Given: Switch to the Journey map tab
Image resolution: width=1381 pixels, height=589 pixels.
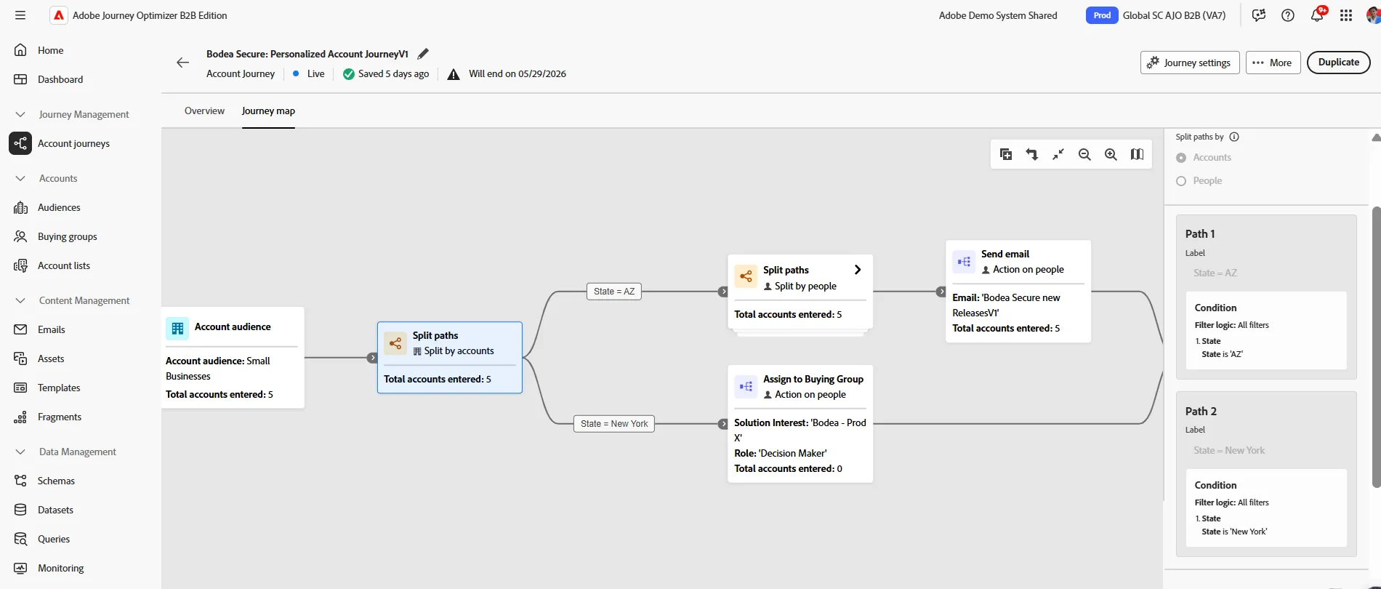Looking at the screenshot, I should (x=268, y=111).
